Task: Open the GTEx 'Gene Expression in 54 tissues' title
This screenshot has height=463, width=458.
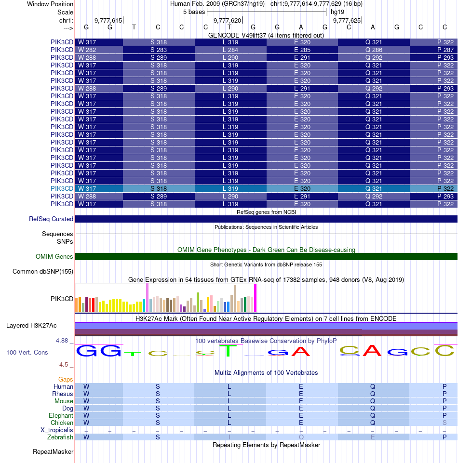Action: coord(266,279)
